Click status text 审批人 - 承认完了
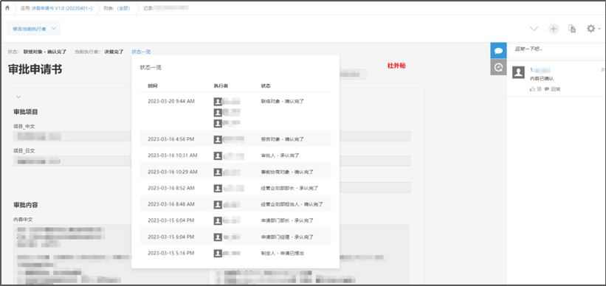Screen dimensions: 606x286 point(280,155)
